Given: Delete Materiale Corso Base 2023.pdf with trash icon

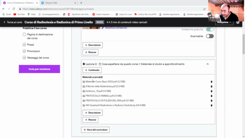Looking at the screenshot, I should pos(211,82).
